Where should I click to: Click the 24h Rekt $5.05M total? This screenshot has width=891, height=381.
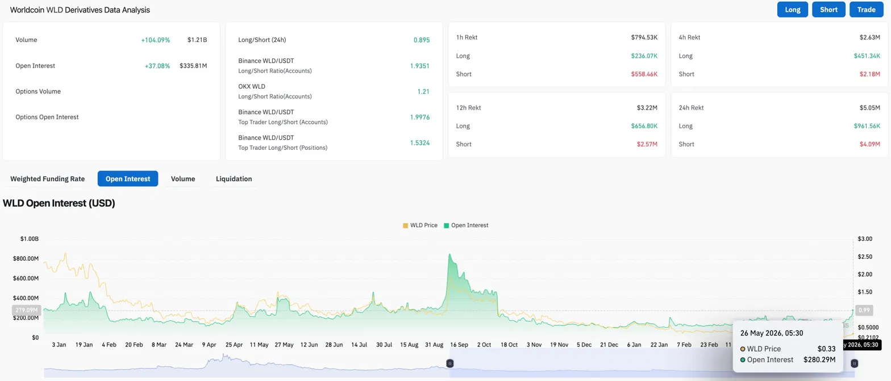pyautogui.click(x=870, y=108)
